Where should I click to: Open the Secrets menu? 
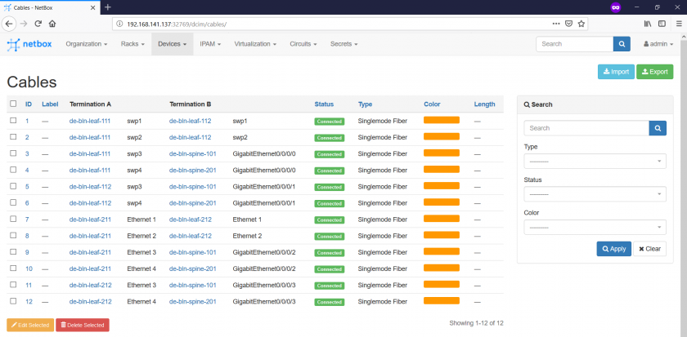pyautogui.click(x=344, y=44)
